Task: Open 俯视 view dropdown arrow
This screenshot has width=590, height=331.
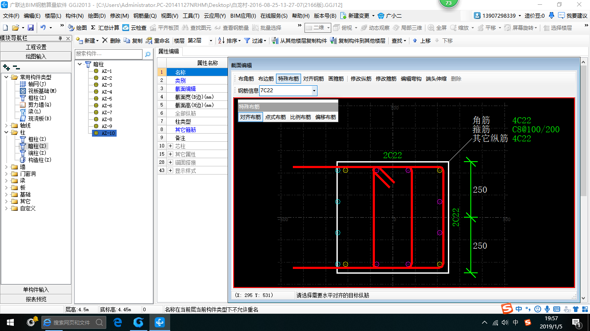Action: point(355,28)
